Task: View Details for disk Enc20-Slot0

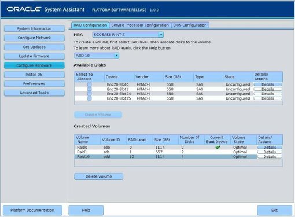Action: pos(268,84)
